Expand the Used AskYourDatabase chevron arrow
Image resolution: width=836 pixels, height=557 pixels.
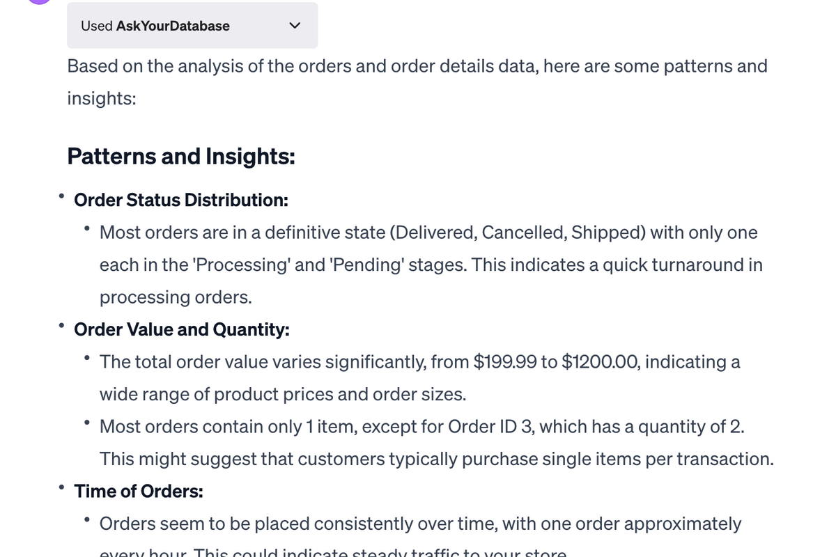pos(295,26)
